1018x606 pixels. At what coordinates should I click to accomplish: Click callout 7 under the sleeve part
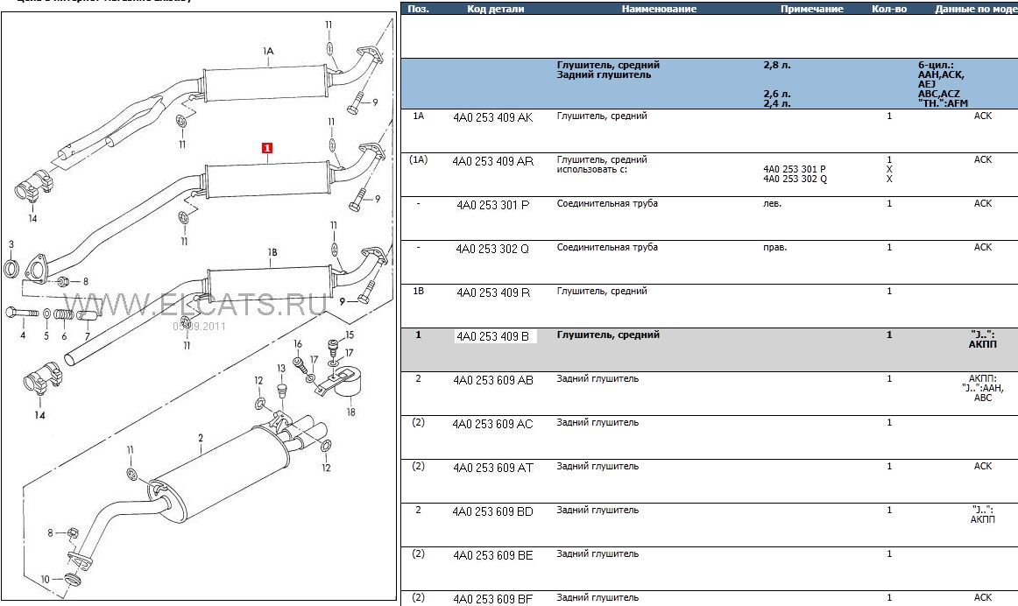coord(87,336)
